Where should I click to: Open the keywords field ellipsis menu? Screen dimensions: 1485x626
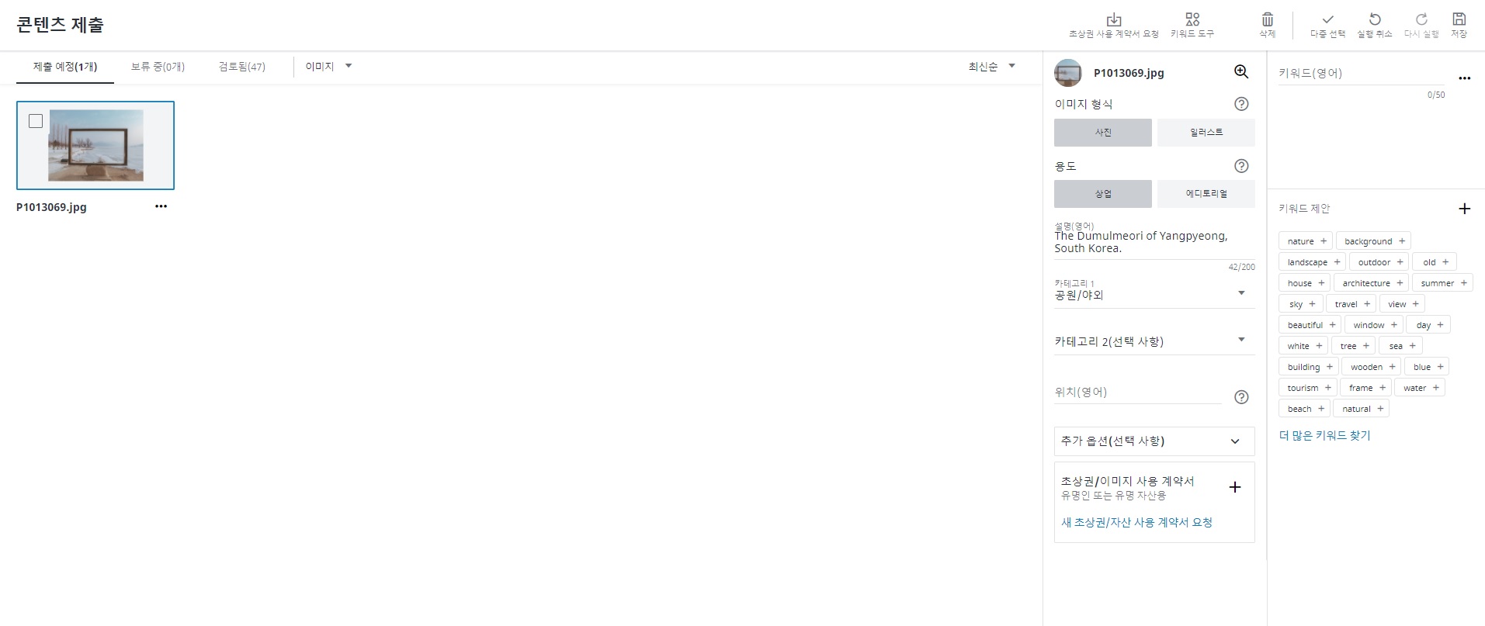(x=1465, y=78)
